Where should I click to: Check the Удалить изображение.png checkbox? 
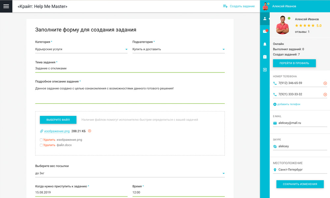[x=41, y=140]
